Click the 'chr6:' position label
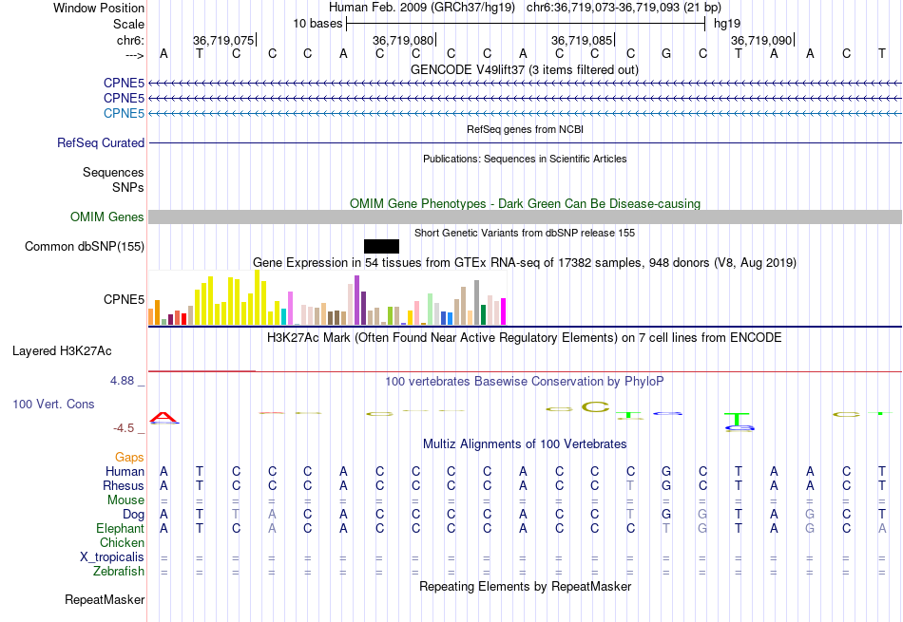Screen dimensions: 903x622 click(130, 40)
